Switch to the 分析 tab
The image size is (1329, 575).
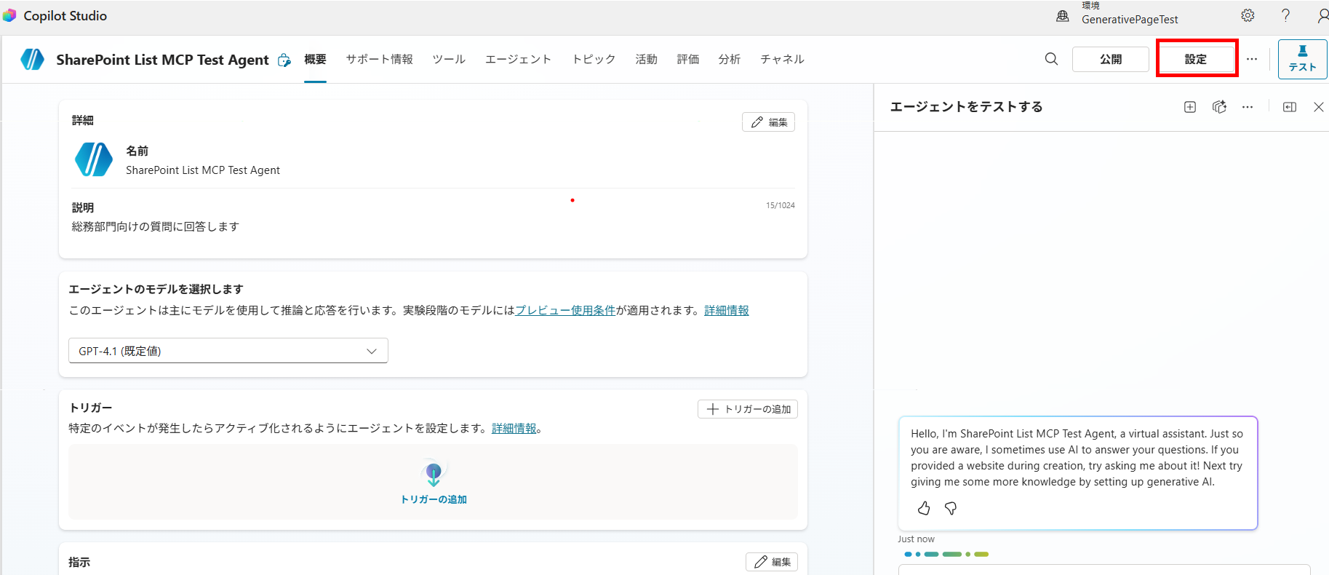point(730,59)
